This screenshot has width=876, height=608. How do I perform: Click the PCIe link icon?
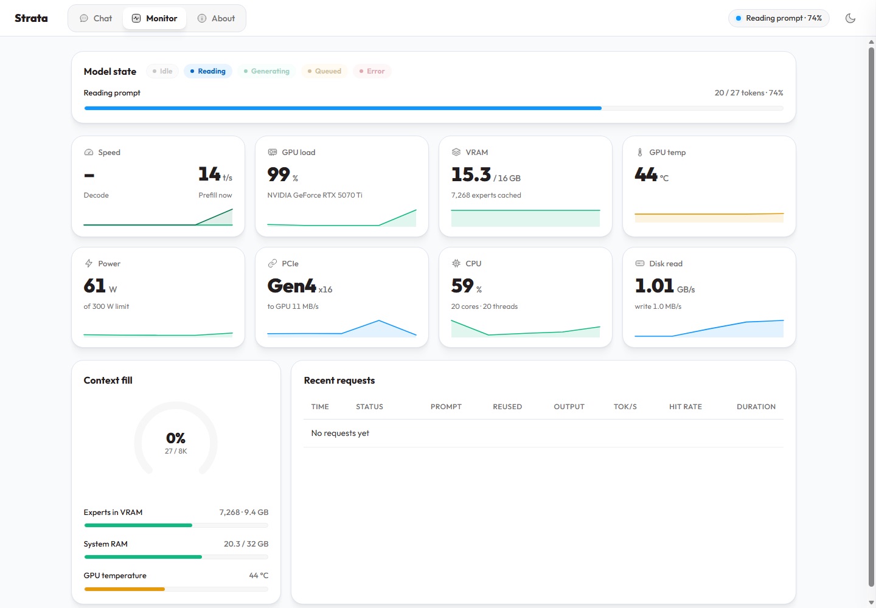click(273, 264)
